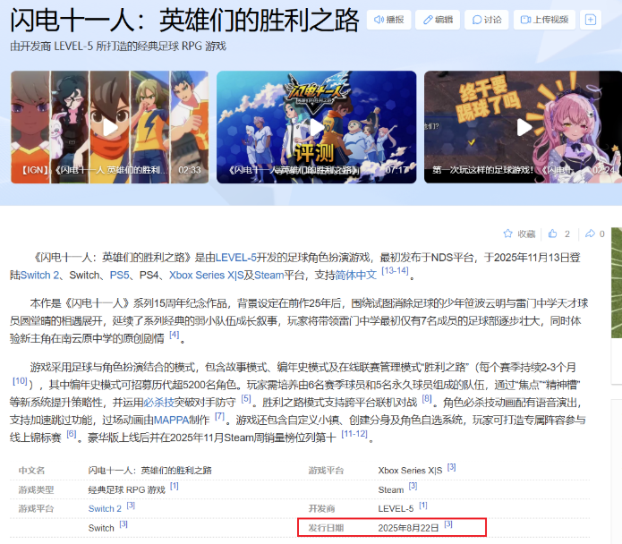Select the 发行日期 label in the table
This screenshot has height=544, width=622.
tap(326, 528)
